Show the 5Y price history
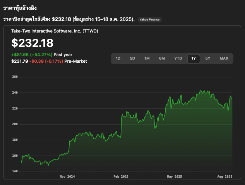 pos(208,58)
